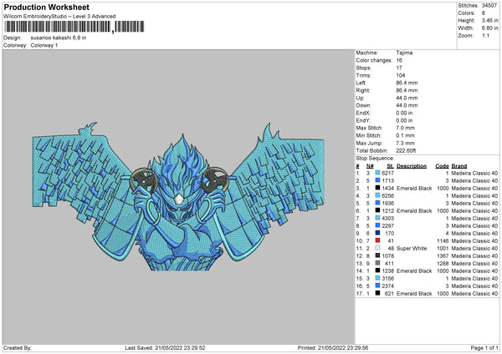Image resolution: width=502 pixels, height=354 pixels.
Task: Click the Height value '3.46 in'
Action: pos(489,20)
